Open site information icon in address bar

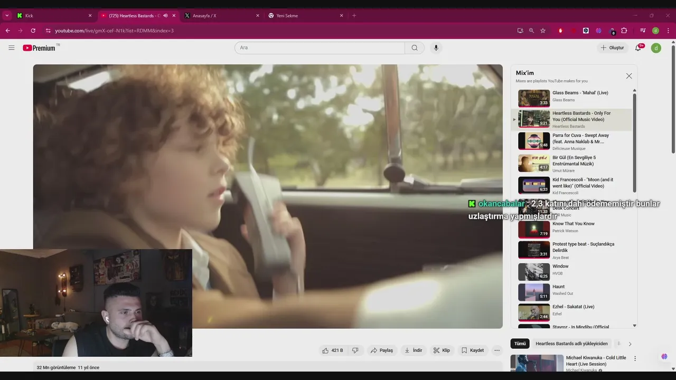48,31
